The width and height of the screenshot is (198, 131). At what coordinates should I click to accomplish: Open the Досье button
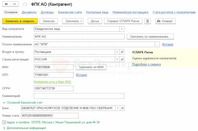coord(95,21)
